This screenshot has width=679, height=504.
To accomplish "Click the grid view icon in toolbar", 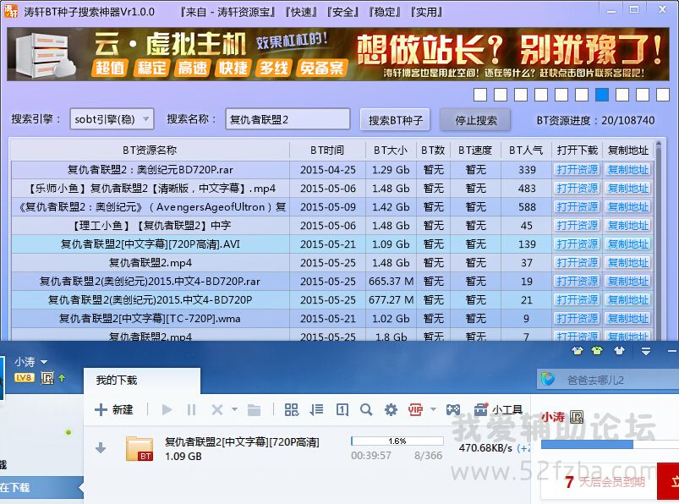I will click(x=291, y=410).
